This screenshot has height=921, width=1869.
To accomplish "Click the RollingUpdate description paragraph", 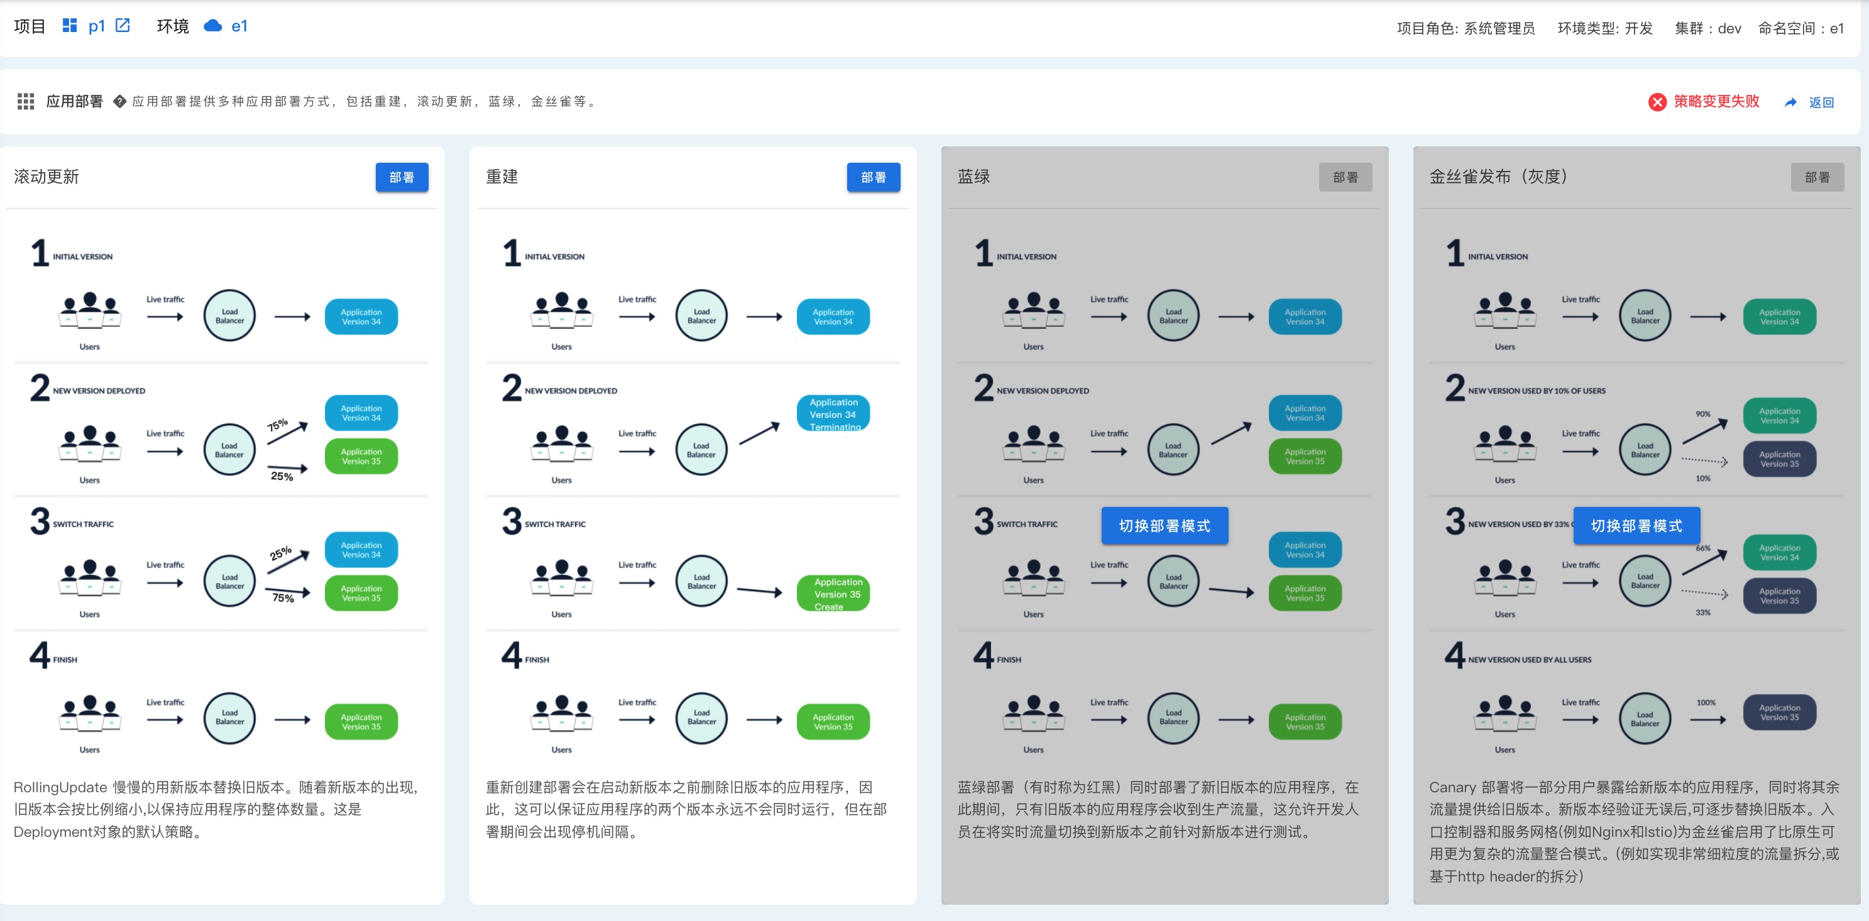I will click(217, 809).
